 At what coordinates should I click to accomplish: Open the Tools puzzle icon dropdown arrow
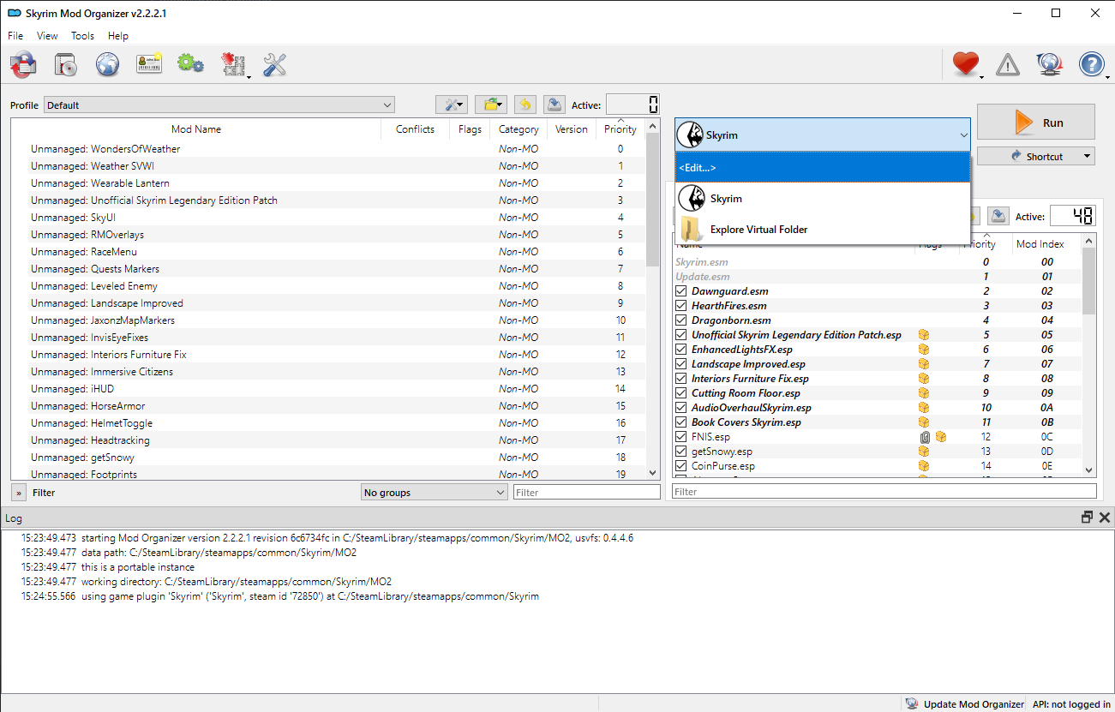(249, 77)
